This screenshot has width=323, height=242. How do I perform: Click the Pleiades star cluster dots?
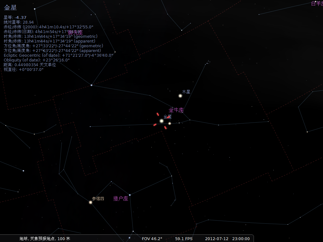point(208,62)
